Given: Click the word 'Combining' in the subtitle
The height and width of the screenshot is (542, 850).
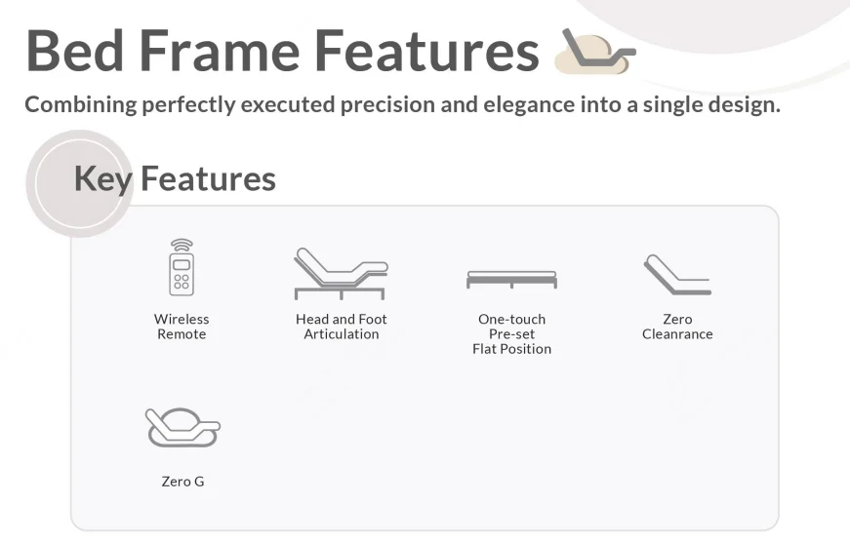Looking at the screenshot, I should coord(81,104).
